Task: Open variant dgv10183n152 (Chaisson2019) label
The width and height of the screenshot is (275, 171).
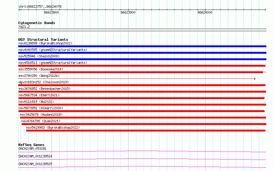Action: pos(44,82)
